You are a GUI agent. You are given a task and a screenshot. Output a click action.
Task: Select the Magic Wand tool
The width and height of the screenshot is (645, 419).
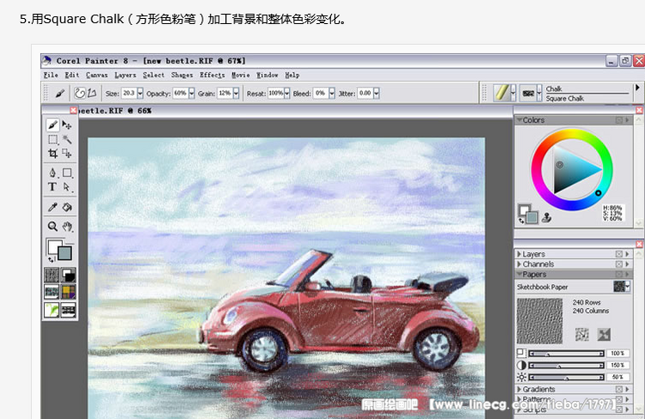click(x=66, y=139)
